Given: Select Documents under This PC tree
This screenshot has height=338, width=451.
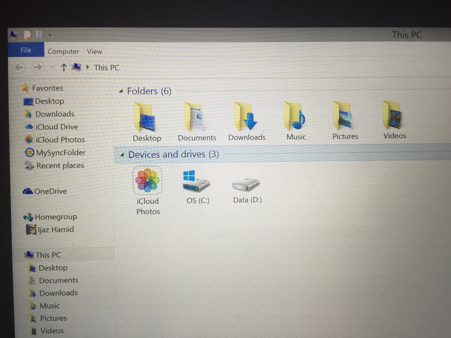Looking at the screenshot, I should (x=59, y=280).
